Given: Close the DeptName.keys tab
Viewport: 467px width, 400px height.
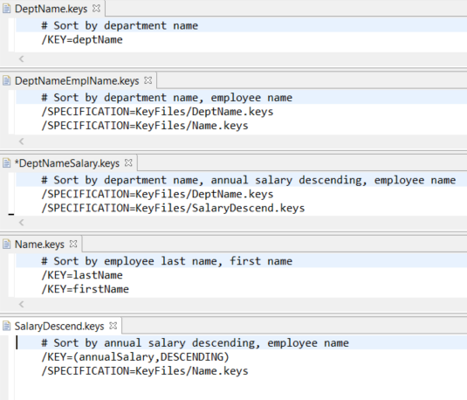Looking at the screenshot, I should 96,9.
